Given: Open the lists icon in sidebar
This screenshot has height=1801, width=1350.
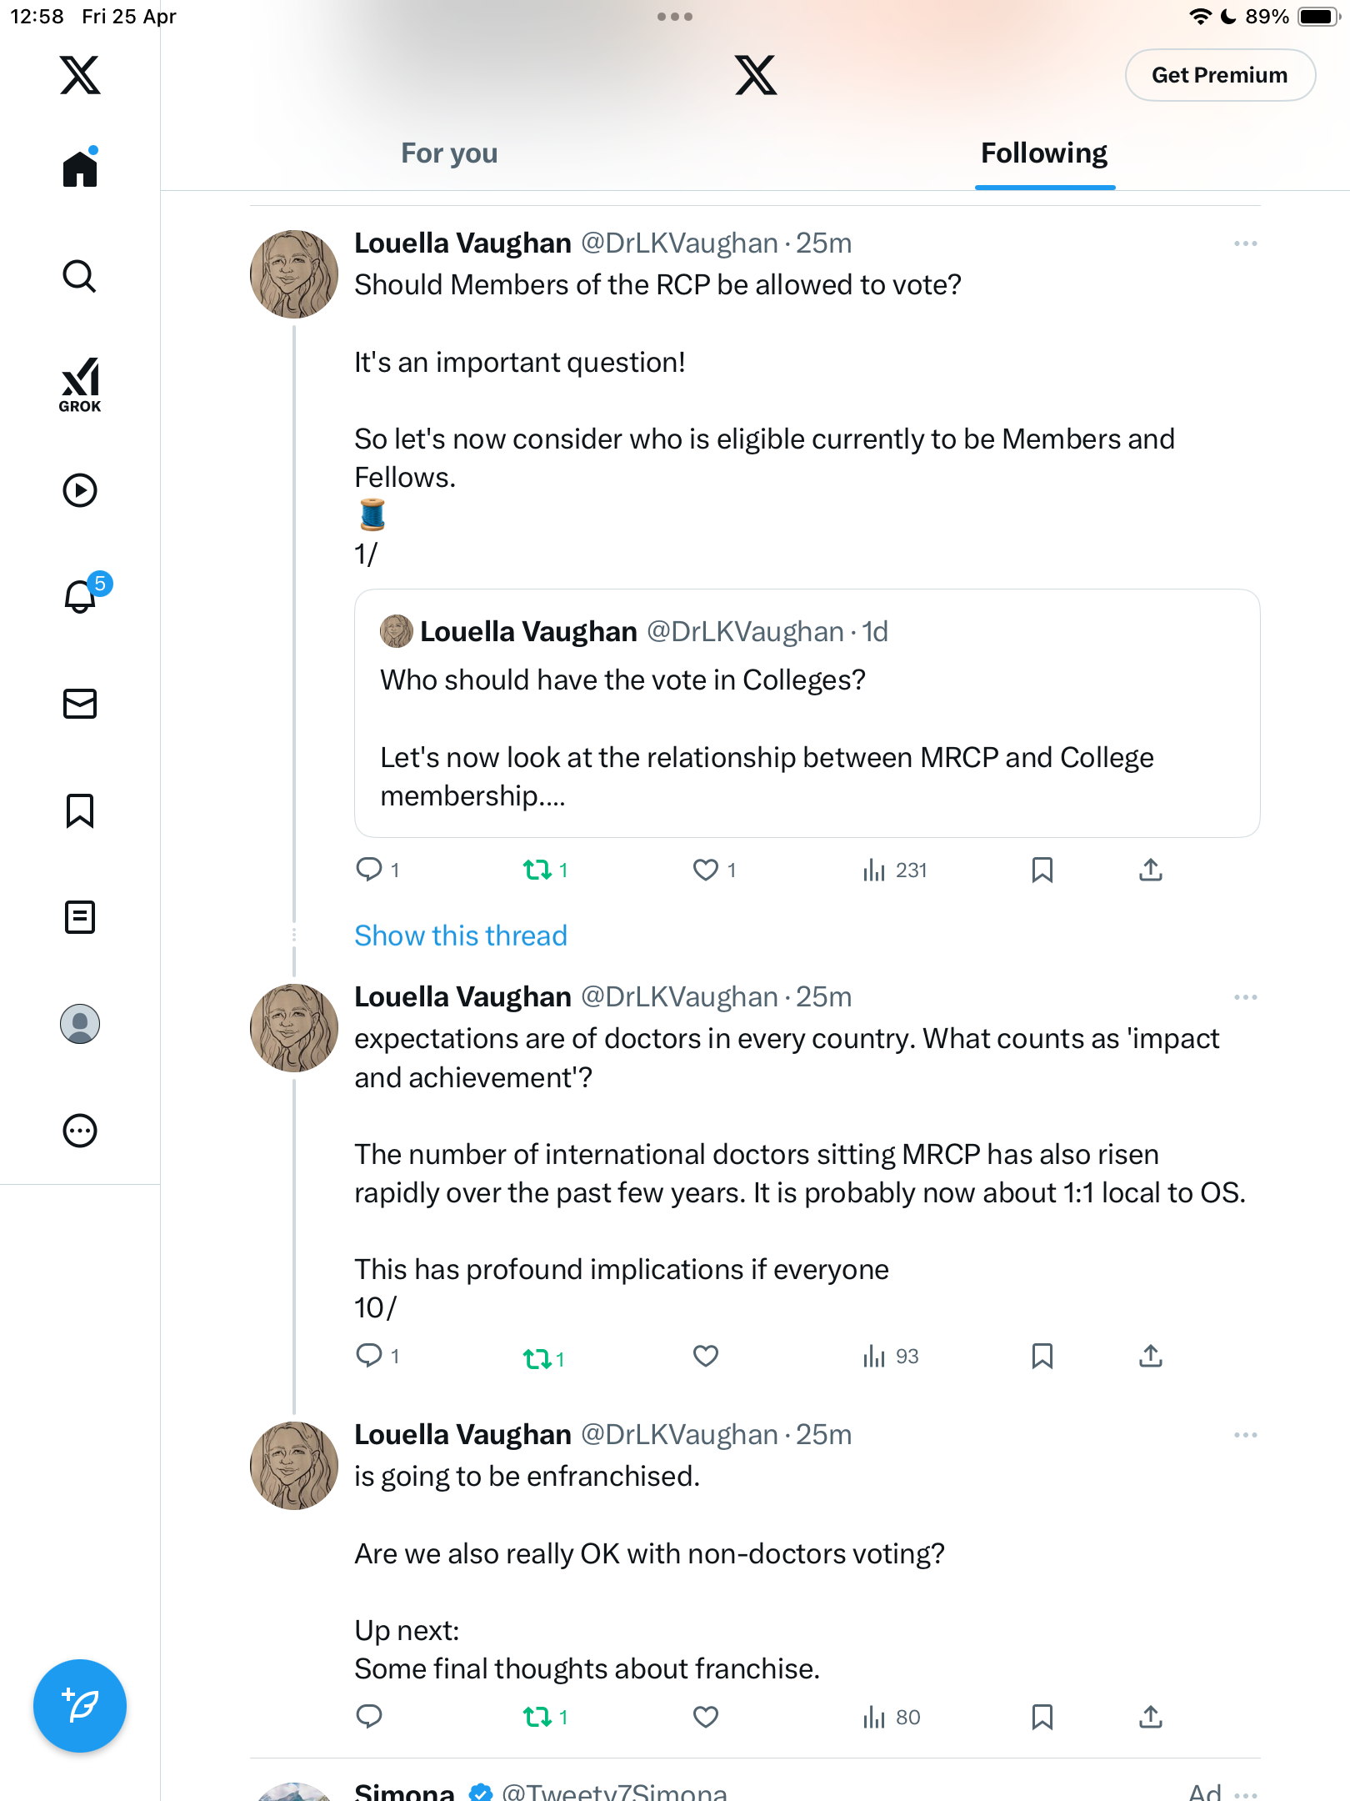Looking at the screenshot, I should (x=80, y=917).
